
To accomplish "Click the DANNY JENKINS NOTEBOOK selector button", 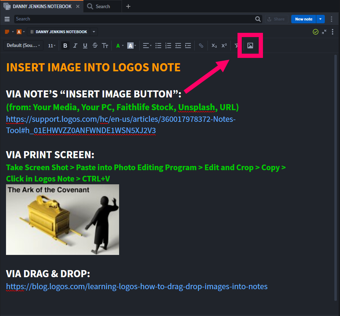I will coord(59,32).
